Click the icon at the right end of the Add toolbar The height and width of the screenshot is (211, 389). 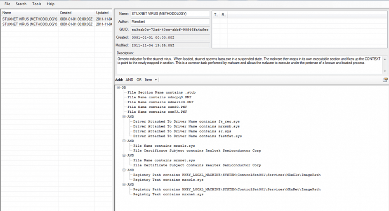click(385, 80)
